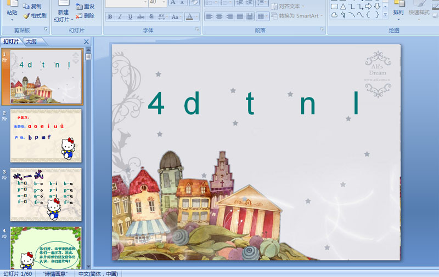Click distributed alignment icon
The width and height of the screenshot is (439, 277).
[250, 16]
